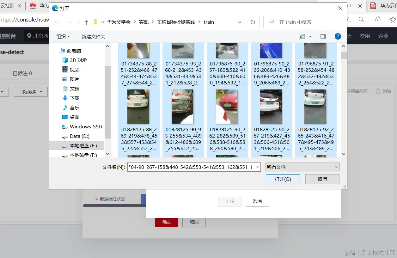
Task: Open the 组织 dropdown menu
Action: 63,36
